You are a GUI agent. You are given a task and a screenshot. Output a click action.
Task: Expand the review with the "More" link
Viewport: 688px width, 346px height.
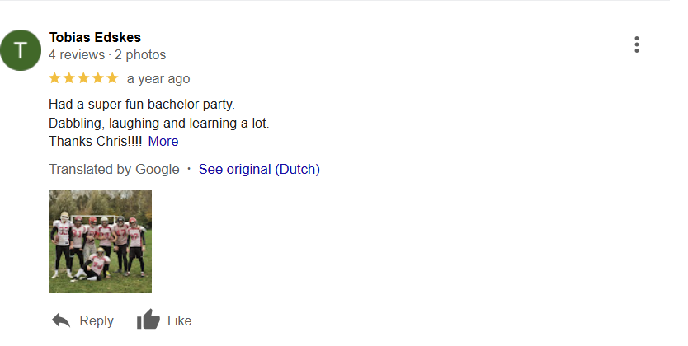163,141
